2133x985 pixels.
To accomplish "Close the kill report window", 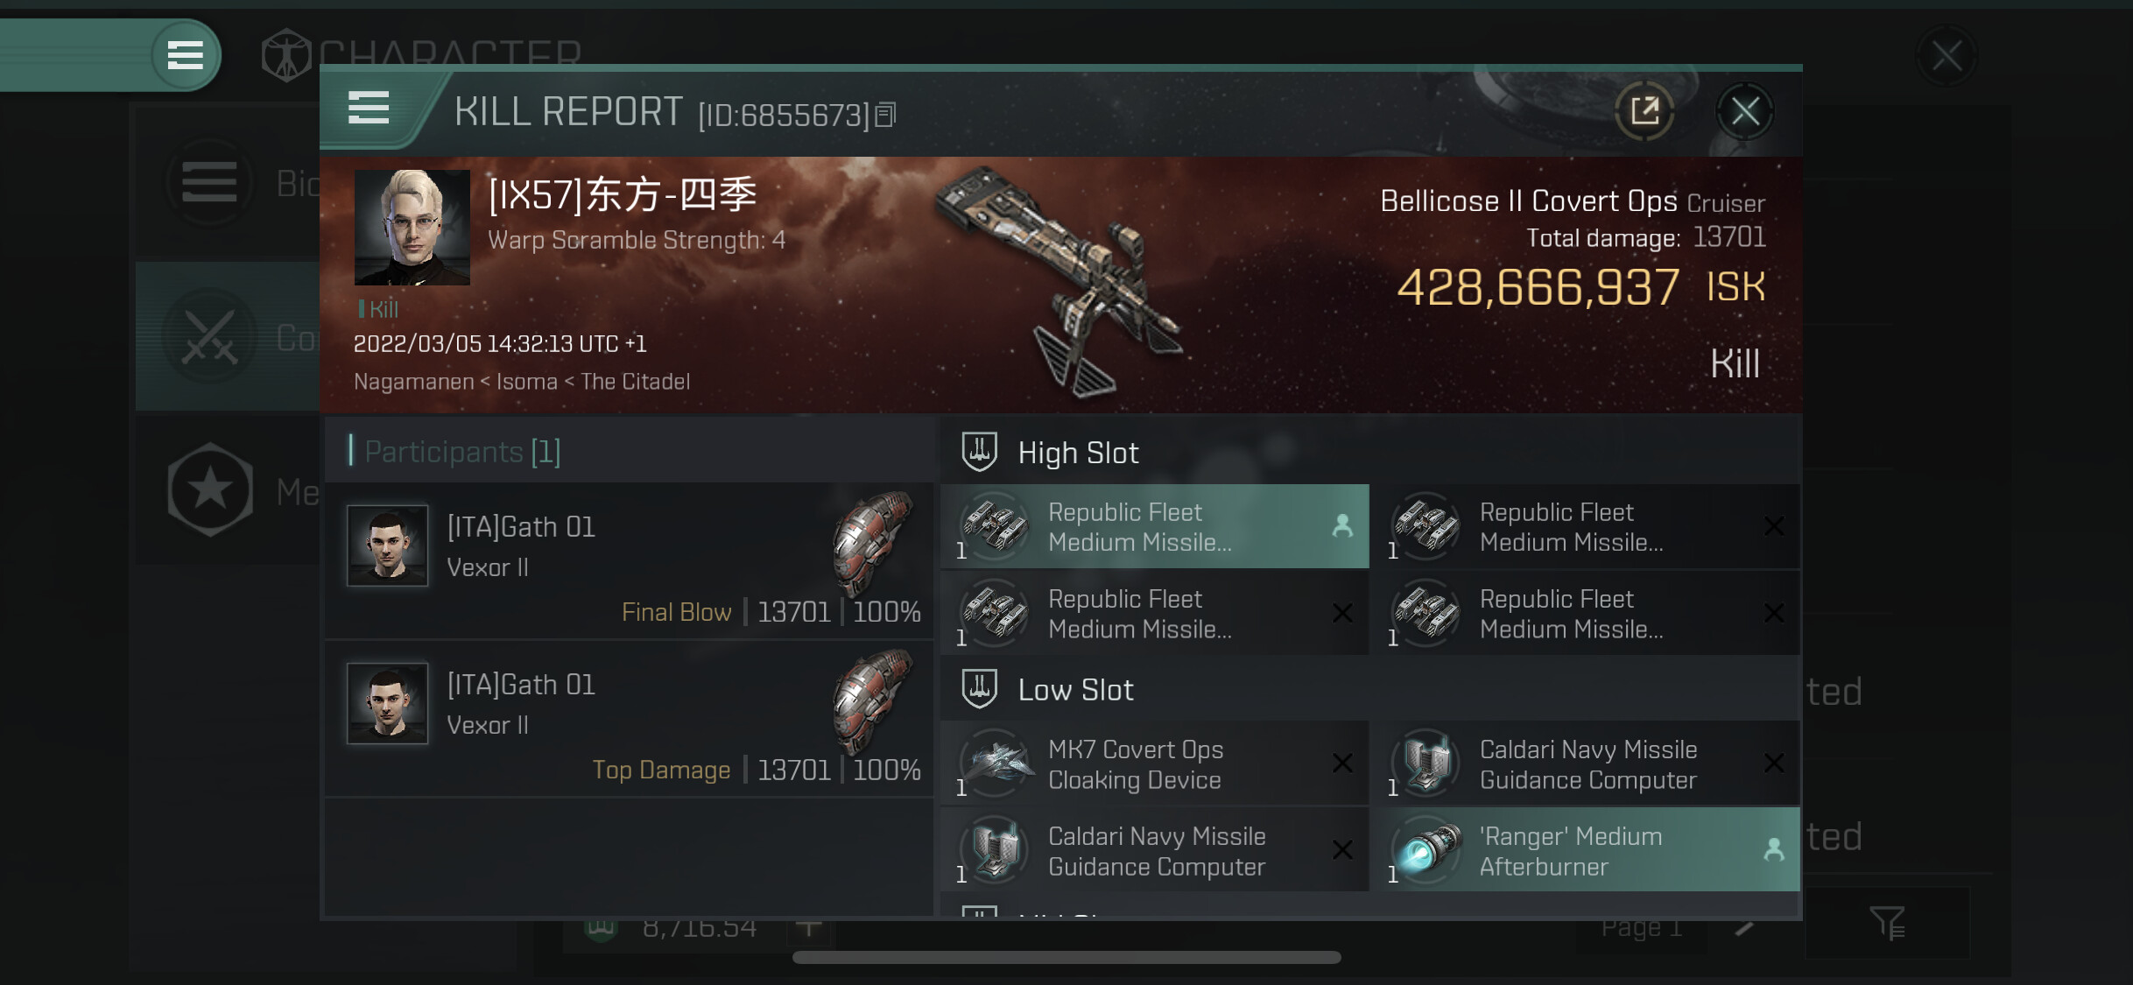I will click(x=1744, y=111).
